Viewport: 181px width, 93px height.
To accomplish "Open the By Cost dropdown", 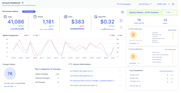I will point(37,35).
